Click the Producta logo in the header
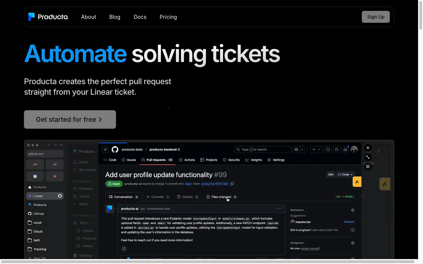The image size is (423, 264). point(48,17)
